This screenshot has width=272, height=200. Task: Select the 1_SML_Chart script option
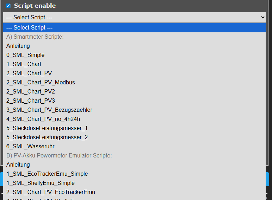(24, 64)
